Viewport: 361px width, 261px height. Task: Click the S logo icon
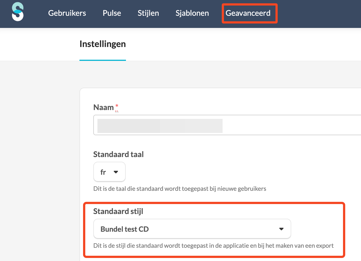[x=18, y=12]
